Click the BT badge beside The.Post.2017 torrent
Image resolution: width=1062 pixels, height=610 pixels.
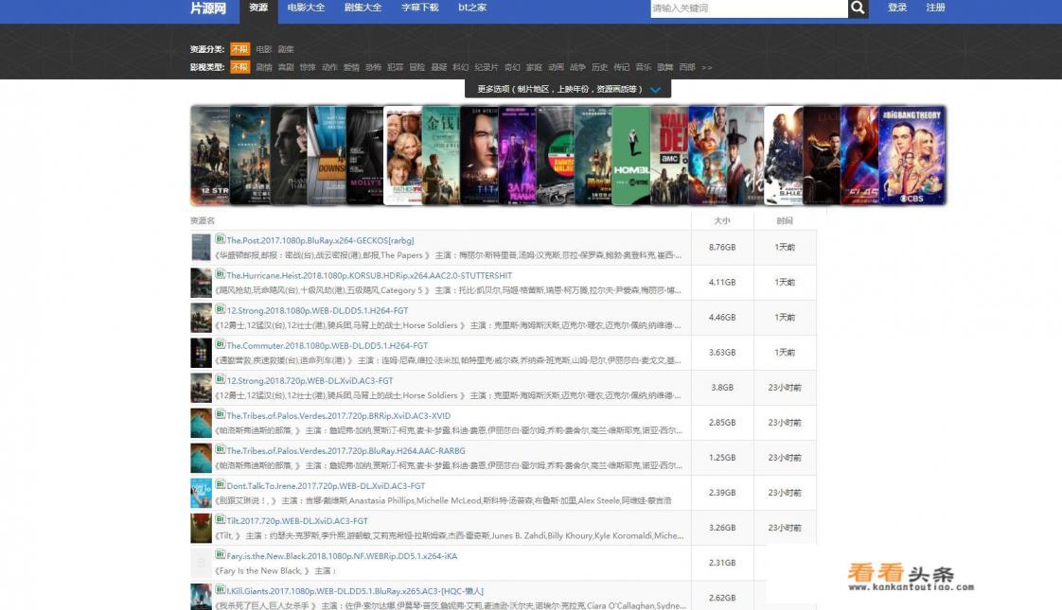coord(220,239)
